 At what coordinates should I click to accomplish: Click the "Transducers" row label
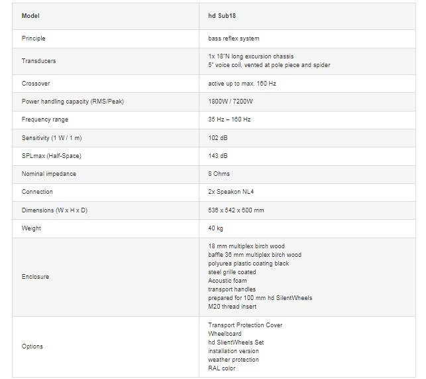point(38,61)
